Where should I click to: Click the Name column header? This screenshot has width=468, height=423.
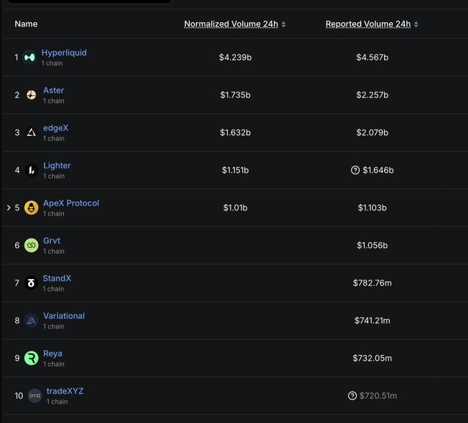[x=26, y=24]
